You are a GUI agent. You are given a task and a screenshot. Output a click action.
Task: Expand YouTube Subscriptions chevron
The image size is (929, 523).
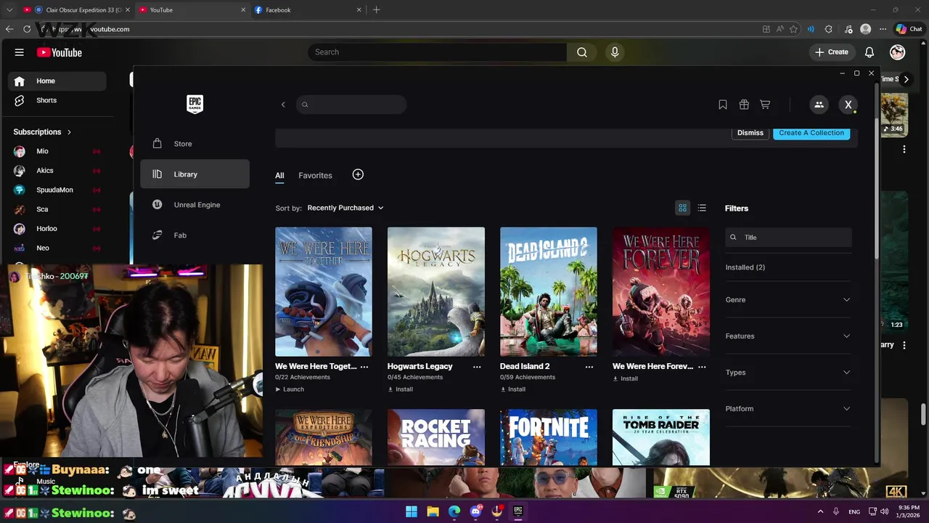[x=69, y=132]
